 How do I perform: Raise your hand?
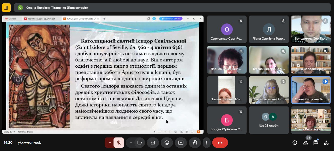click(195, 143)
